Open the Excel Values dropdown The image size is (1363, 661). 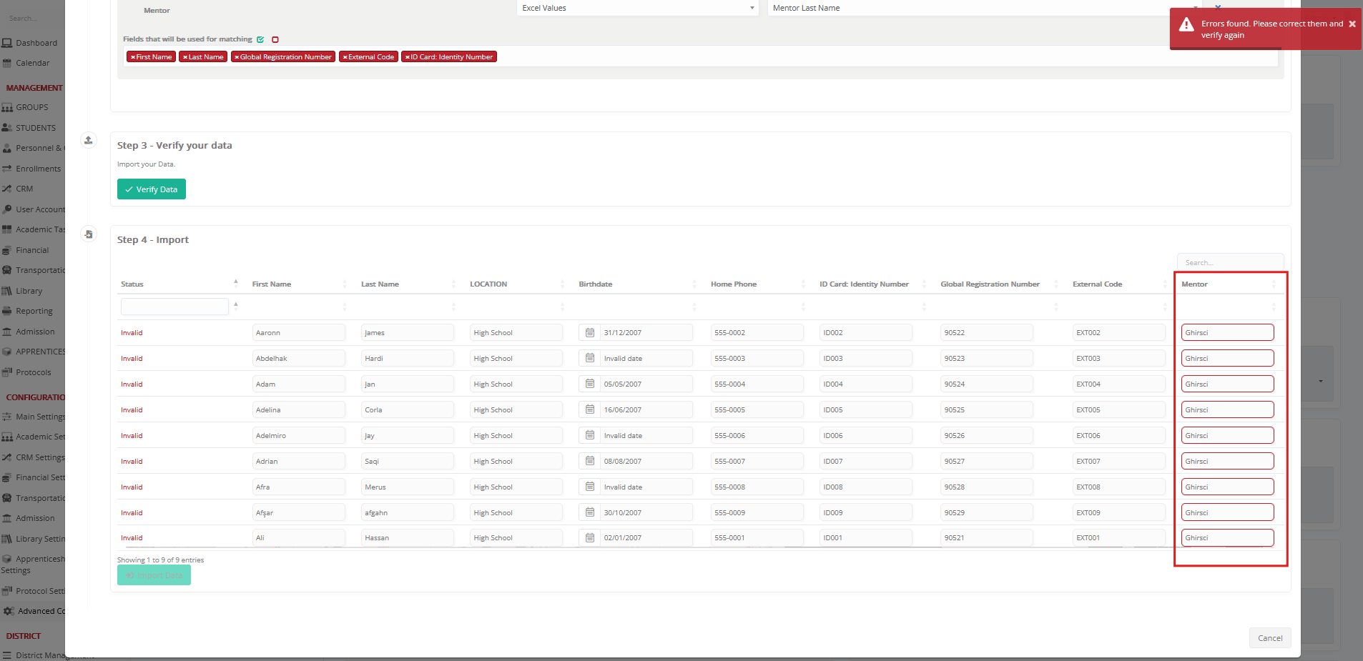tap(637, 8)
